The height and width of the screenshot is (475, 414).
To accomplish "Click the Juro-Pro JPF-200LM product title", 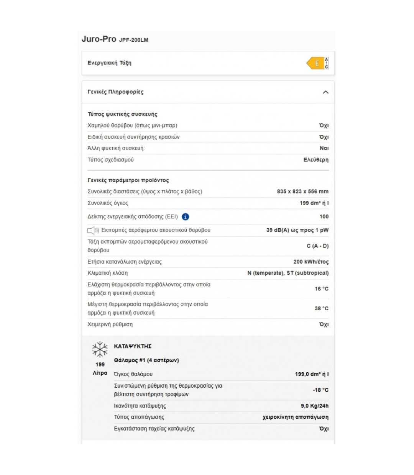I will [115, 39].
